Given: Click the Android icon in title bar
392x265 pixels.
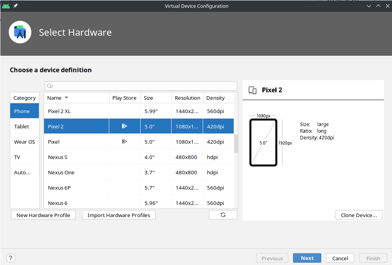Looking at the screenshot, I should pyautogui.click(x=6, y=6).
